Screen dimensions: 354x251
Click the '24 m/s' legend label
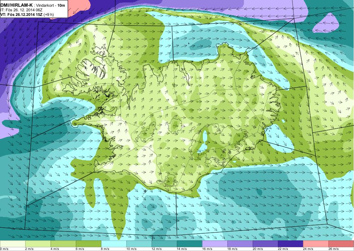(x=309, y=249)
